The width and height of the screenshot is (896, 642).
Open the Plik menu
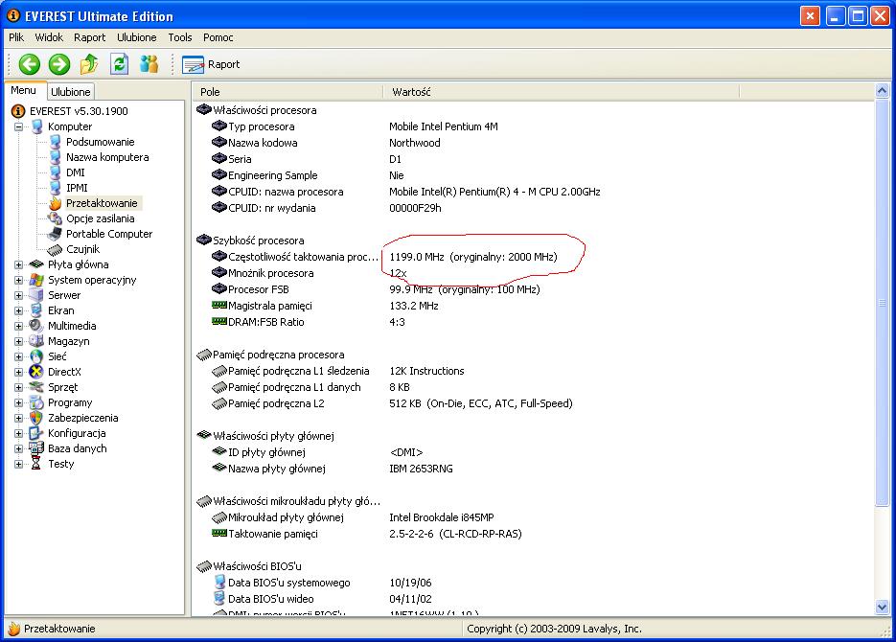click(x=16, y=37)
